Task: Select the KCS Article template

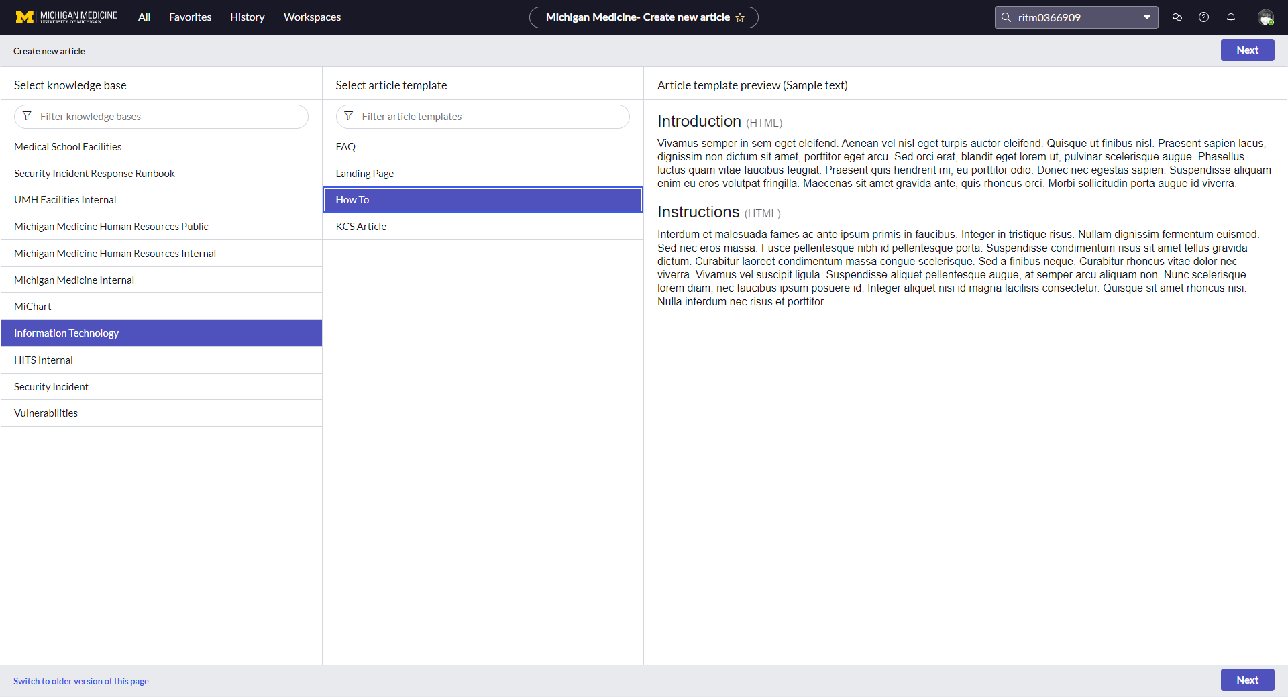Action: click(x=361, y=226)
